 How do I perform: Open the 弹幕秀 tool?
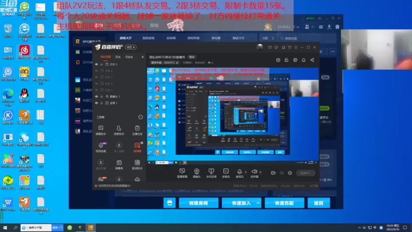tap(119, 164)
